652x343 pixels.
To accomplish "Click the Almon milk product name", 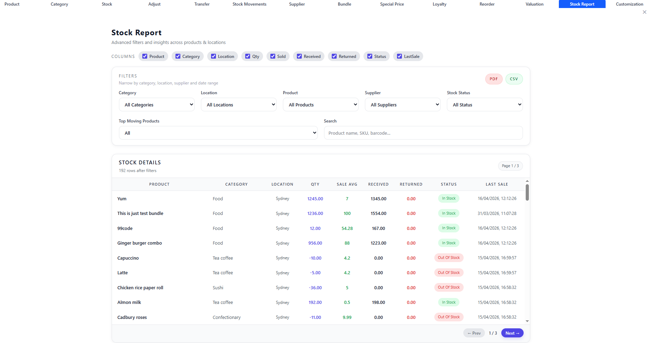I will (129, 303).
